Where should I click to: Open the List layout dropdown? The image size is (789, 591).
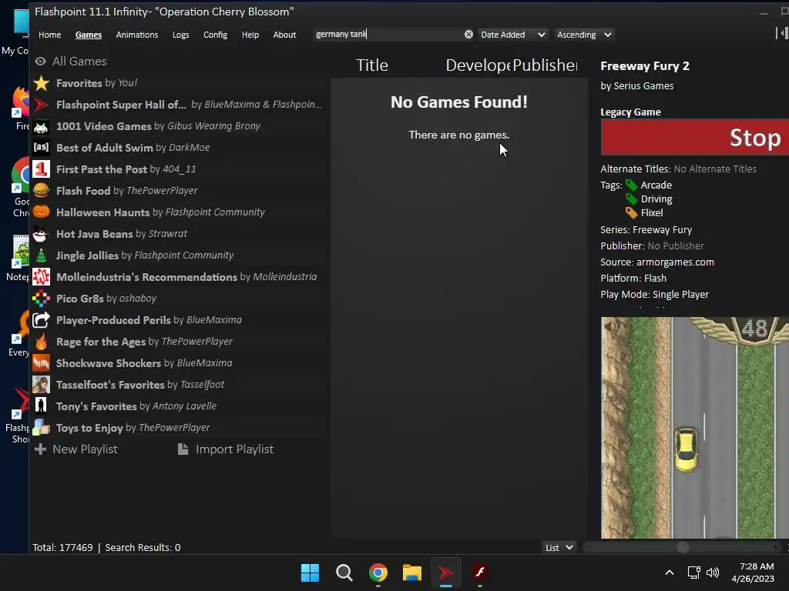(559, 548)
